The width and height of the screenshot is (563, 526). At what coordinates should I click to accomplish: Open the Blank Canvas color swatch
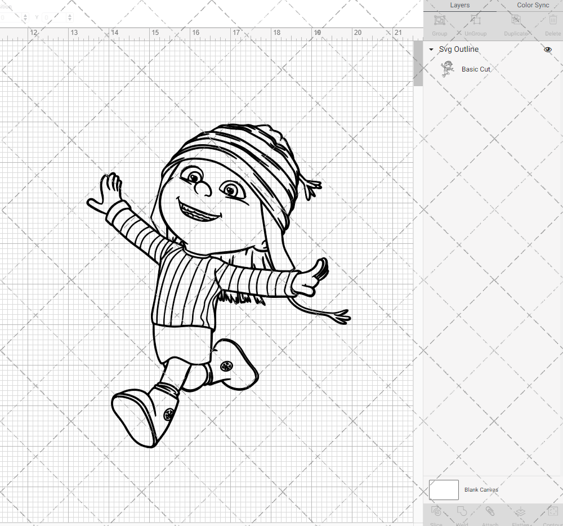[x=444, y=489]
